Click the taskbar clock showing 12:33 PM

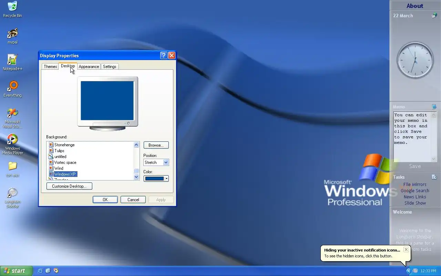point(428,271)
